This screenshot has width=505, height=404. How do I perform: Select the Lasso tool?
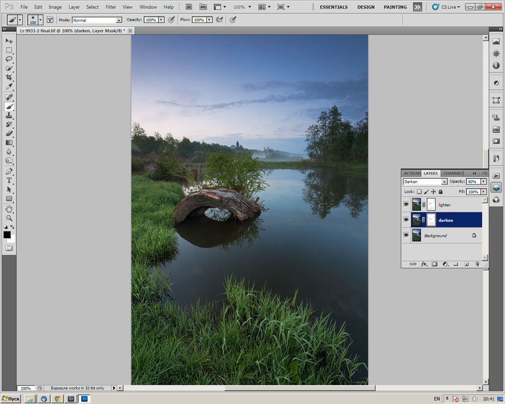(x=9, y=59)
